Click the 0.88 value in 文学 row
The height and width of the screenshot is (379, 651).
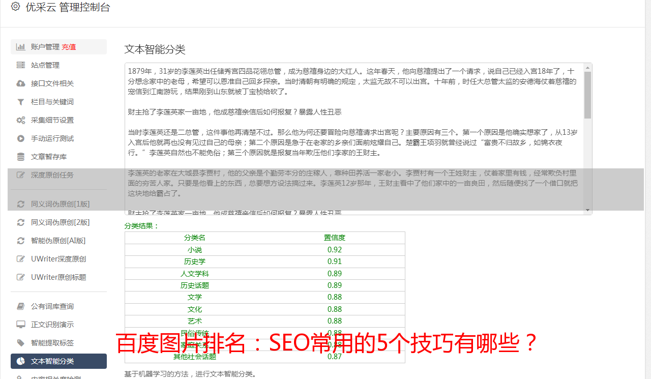tap(335, 297)
